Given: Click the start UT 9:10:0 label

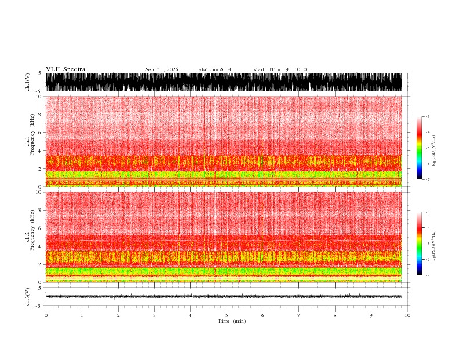Looking at the screenshot, I should 280,69.
